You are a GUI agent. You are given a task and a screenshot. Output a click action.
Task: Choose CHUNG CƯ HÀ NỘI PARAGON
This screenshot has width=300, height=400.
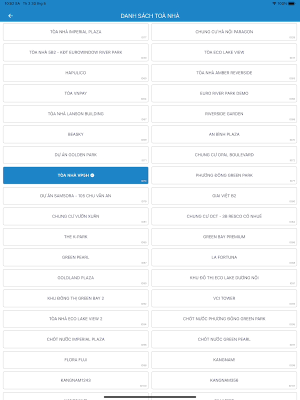click(224, 32)
